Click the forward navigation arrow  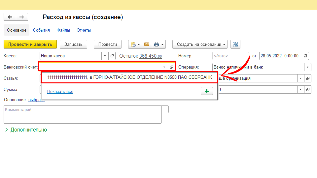22,17
